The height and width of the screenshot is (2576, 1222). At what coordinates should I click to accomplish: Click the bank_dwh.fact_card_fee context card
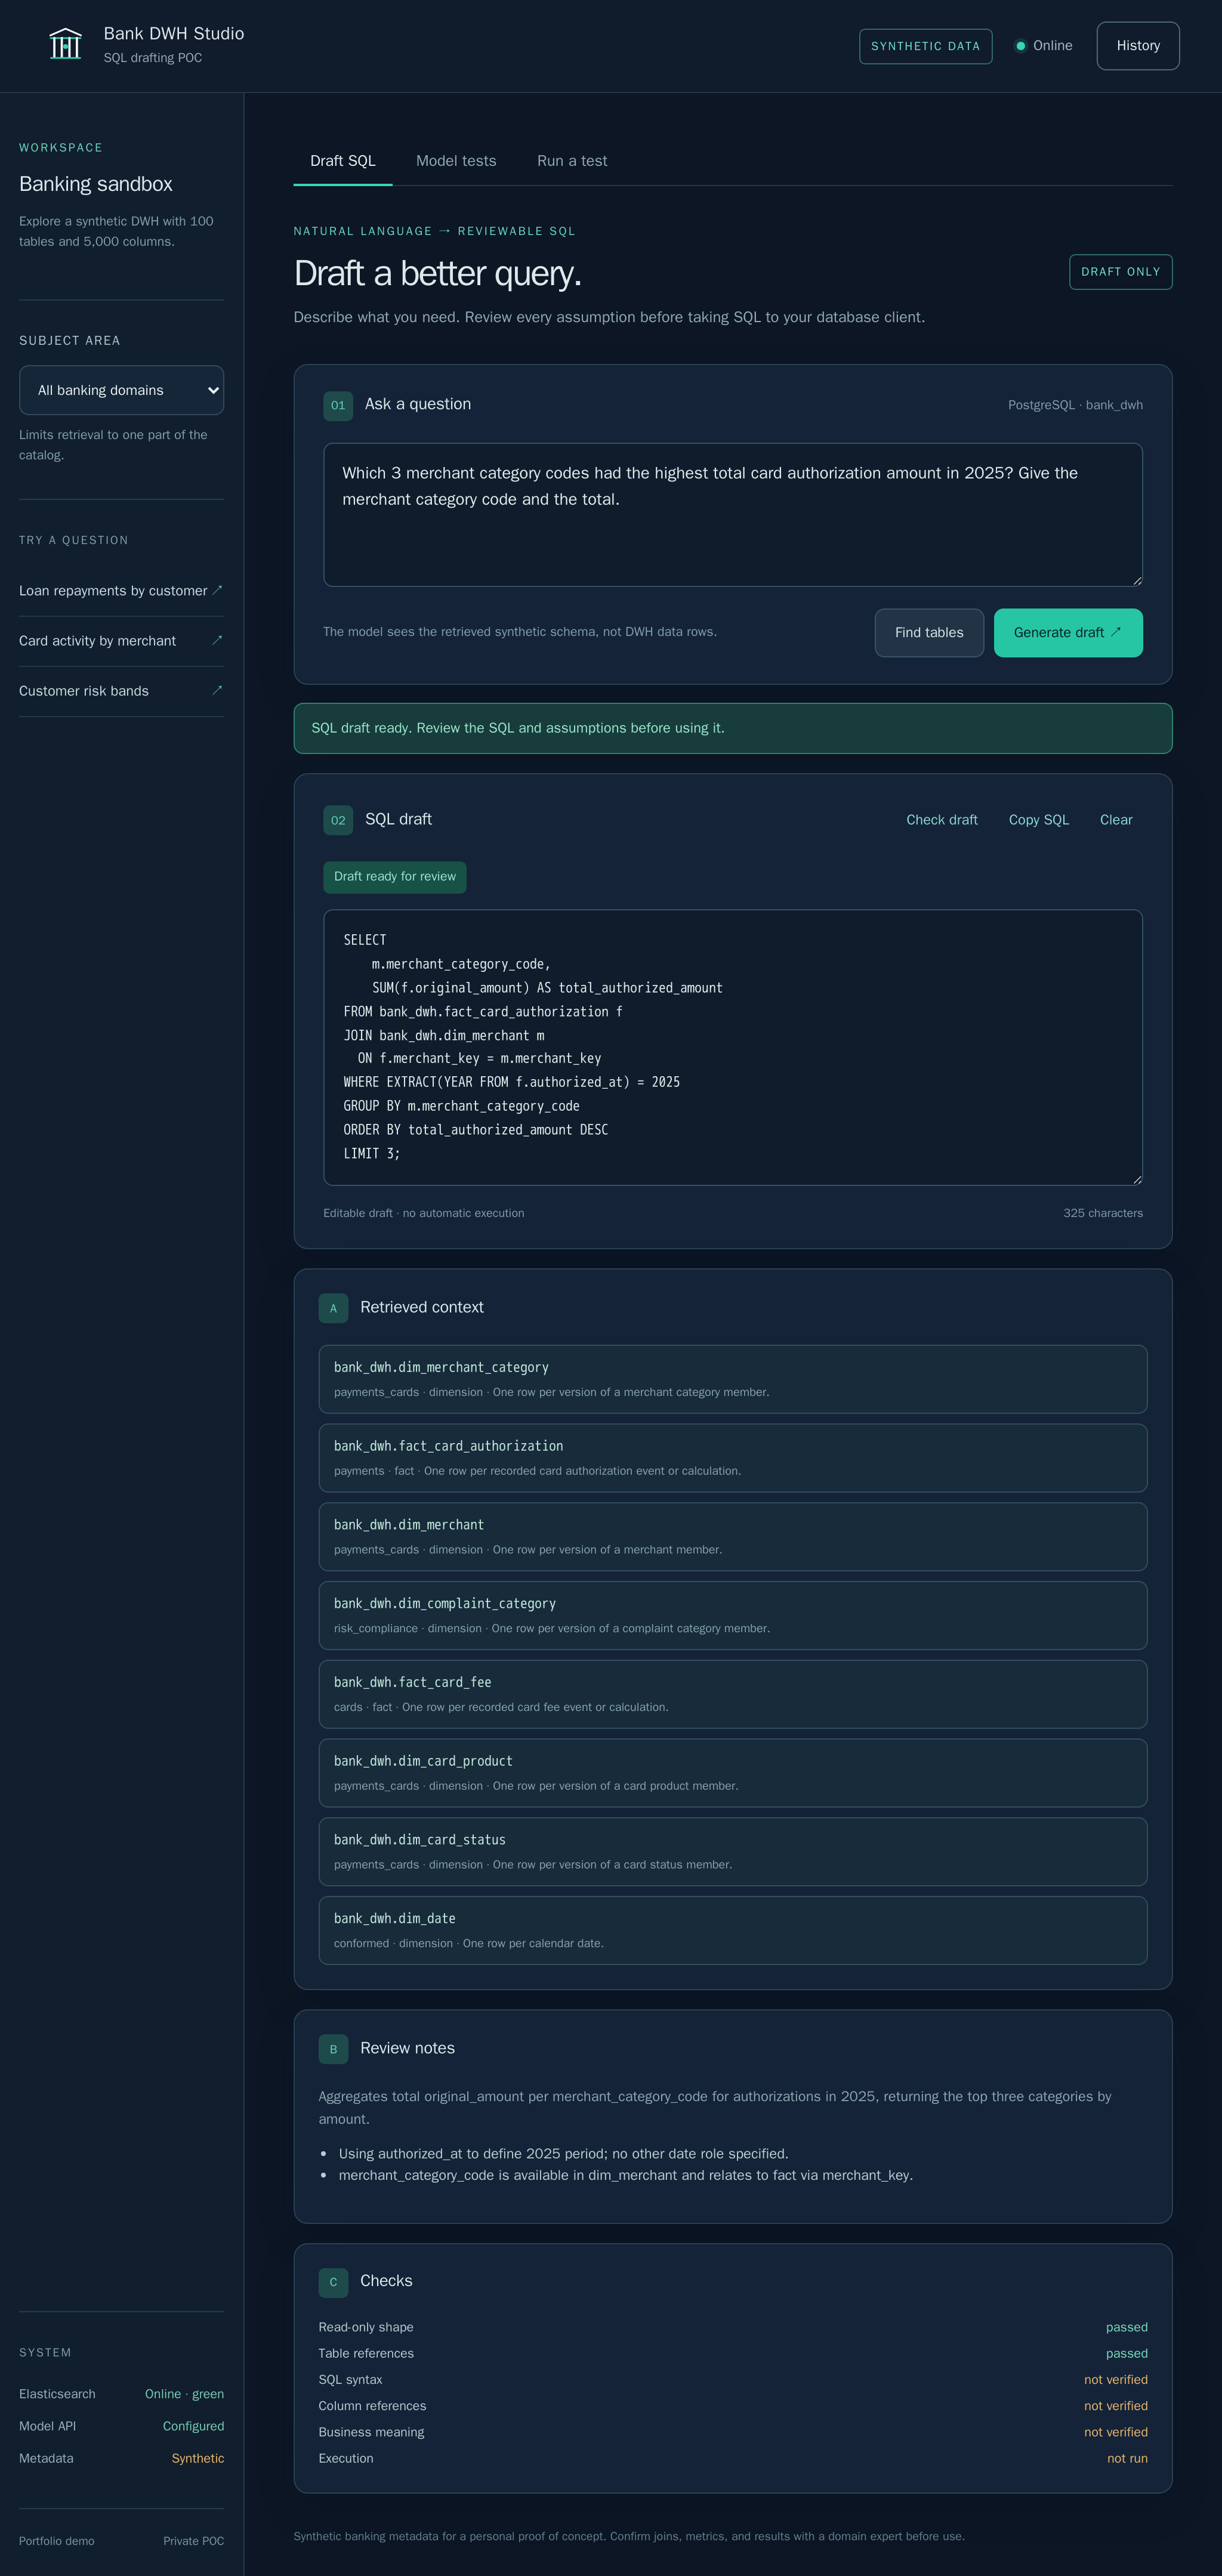point(733,1694)
